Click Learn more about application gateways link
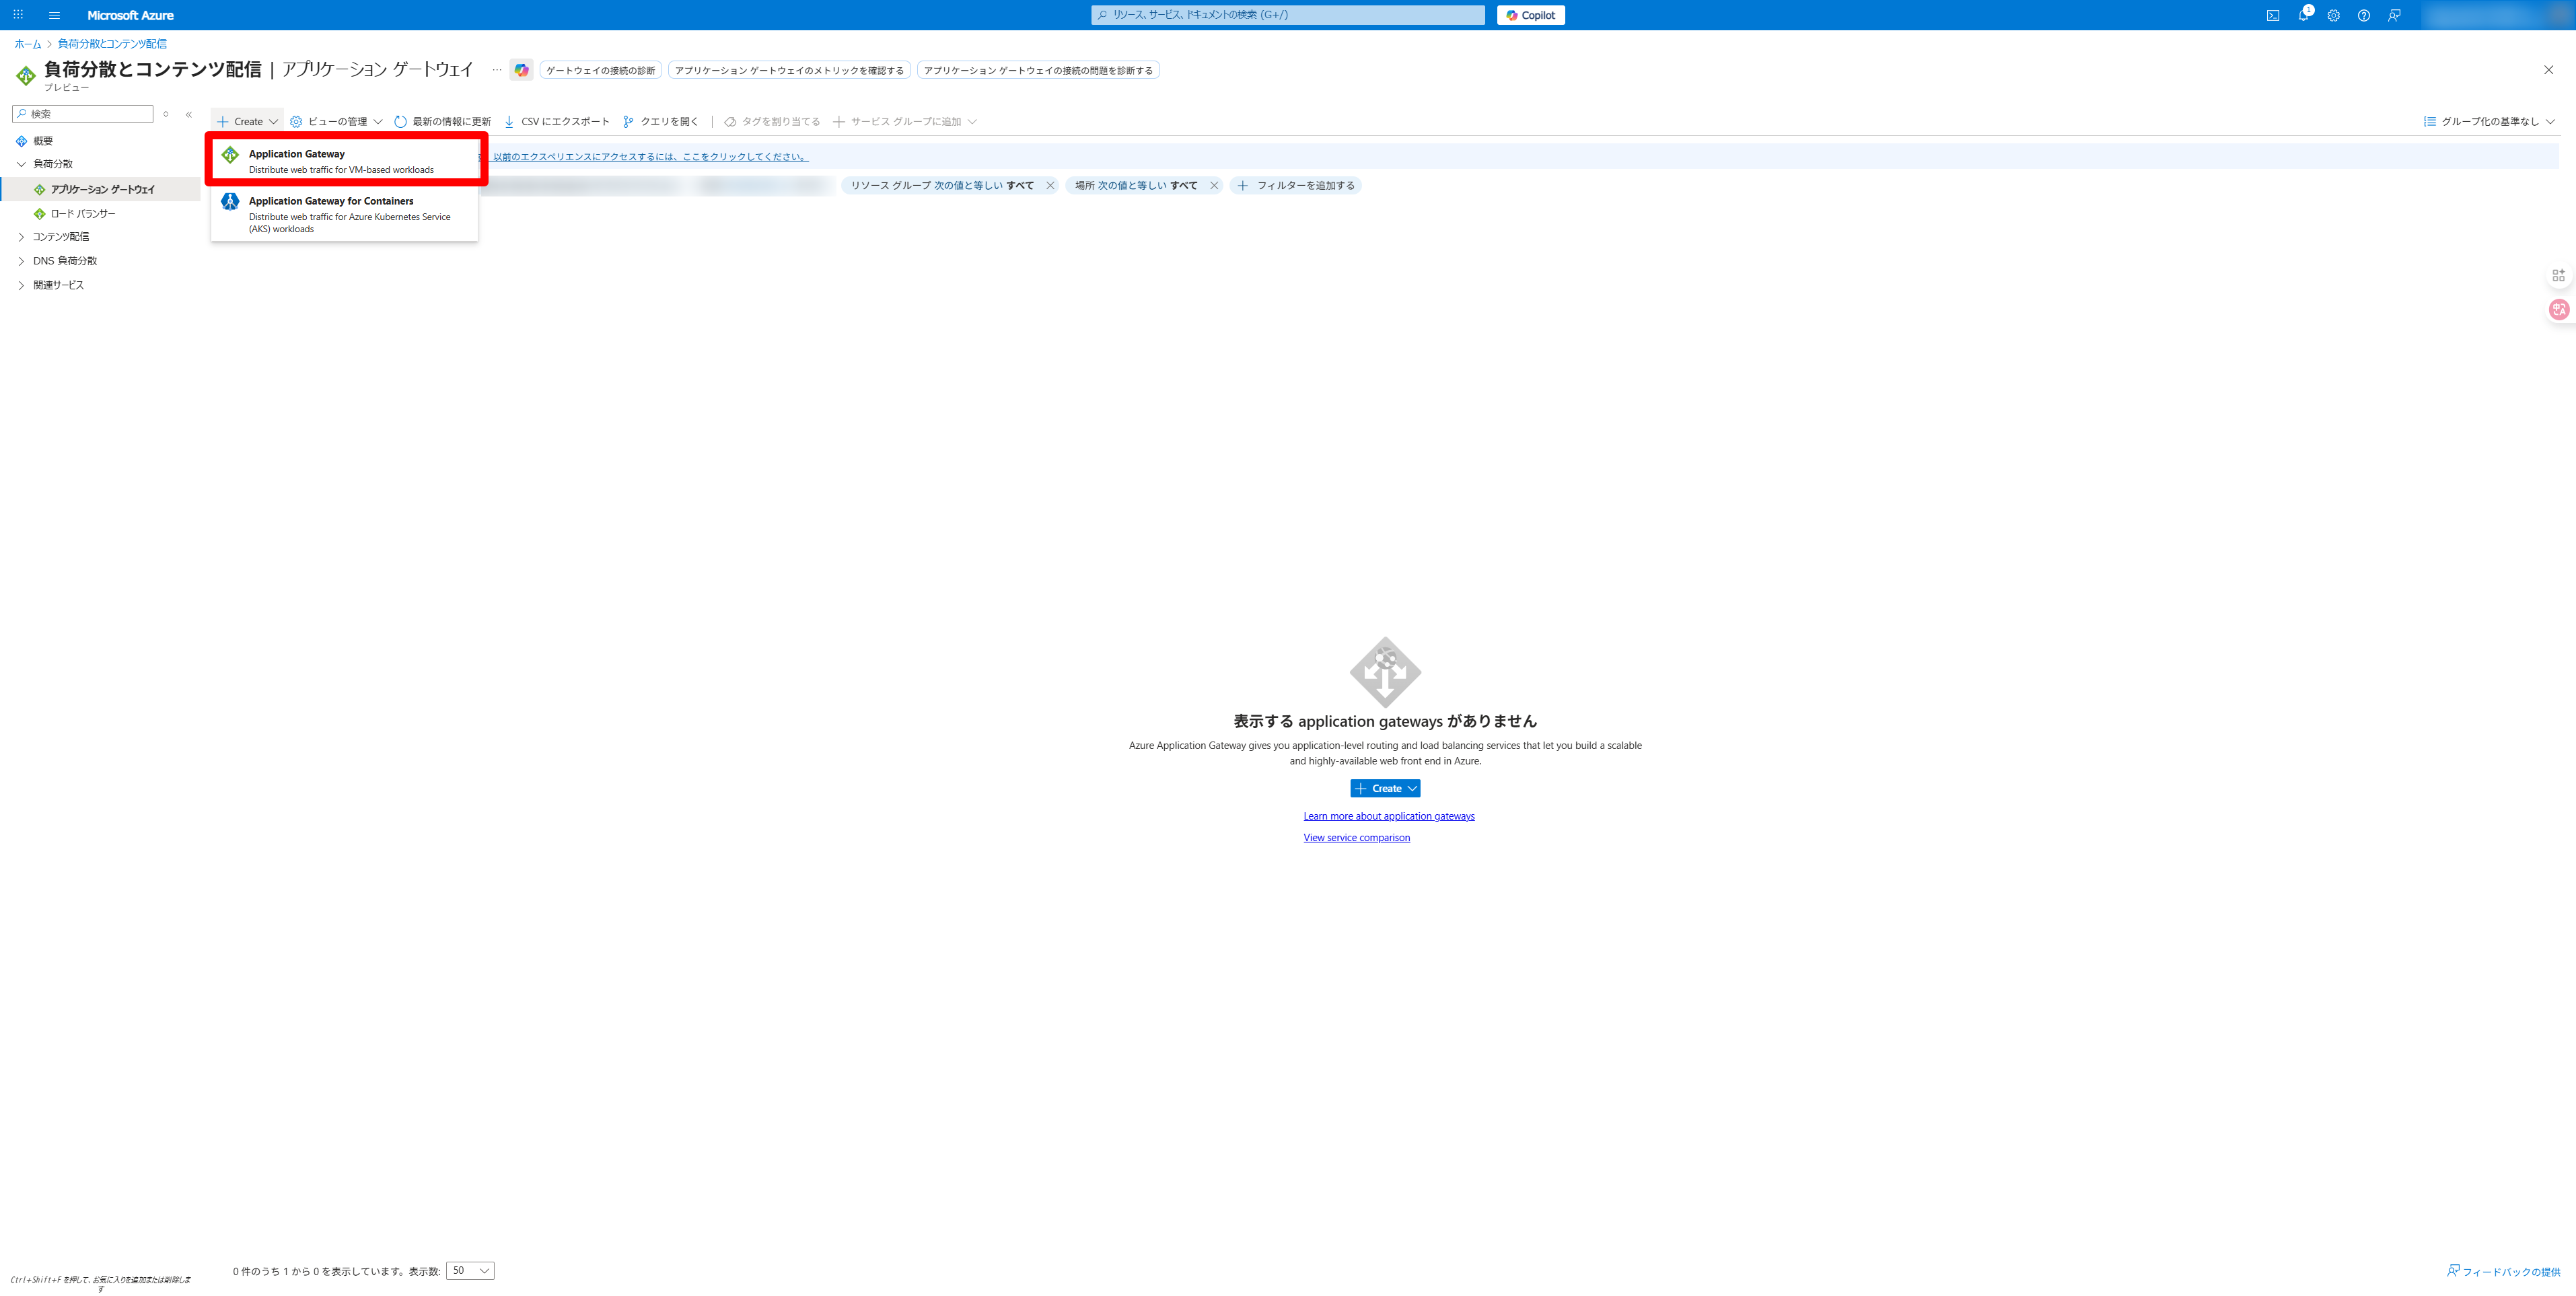2576x1296 pixels. point(1388,816)
